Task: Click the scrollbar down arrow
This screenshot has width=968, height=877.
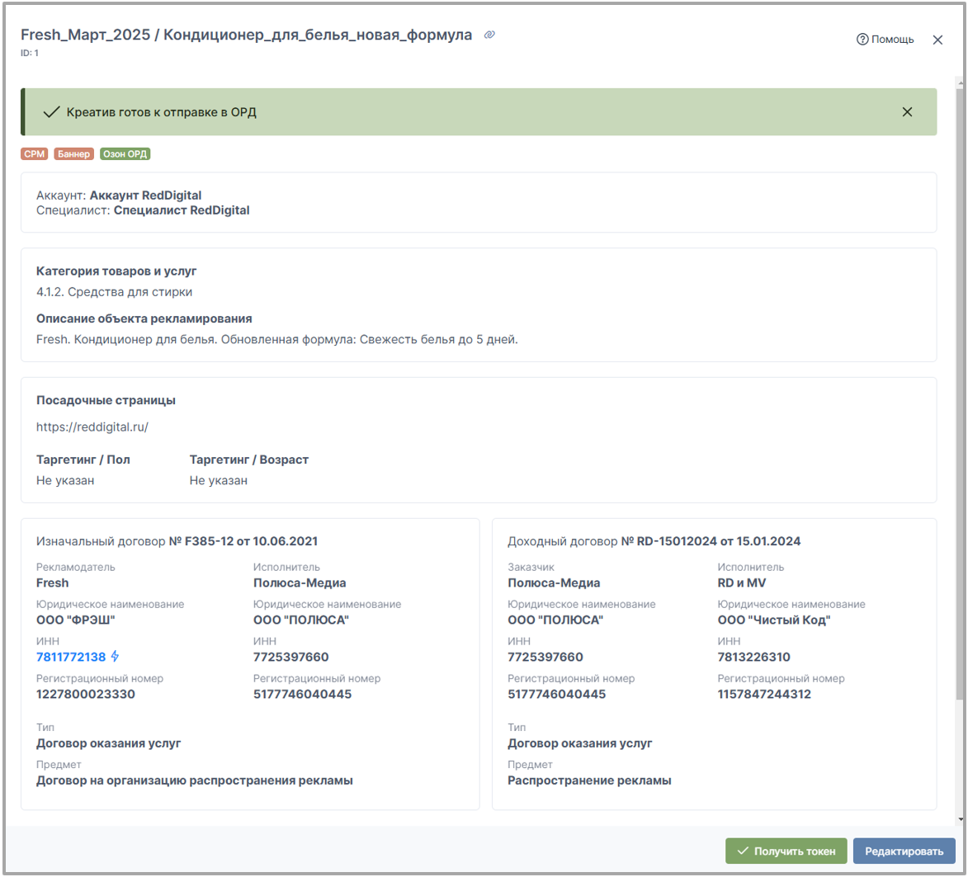Action: click(x=960, y=820)
